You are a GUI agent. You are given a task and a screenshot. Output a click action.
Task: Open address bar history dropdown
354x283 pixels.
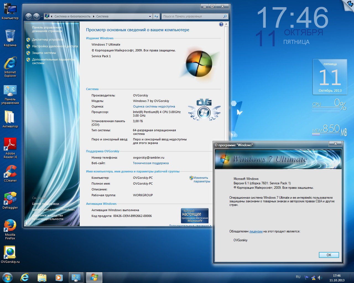[150, 16]
